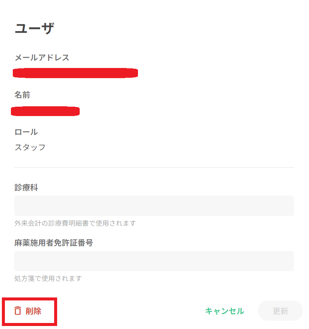309x329 pixels.
Task: Click the redacted email address value
Action: point(75,73)
